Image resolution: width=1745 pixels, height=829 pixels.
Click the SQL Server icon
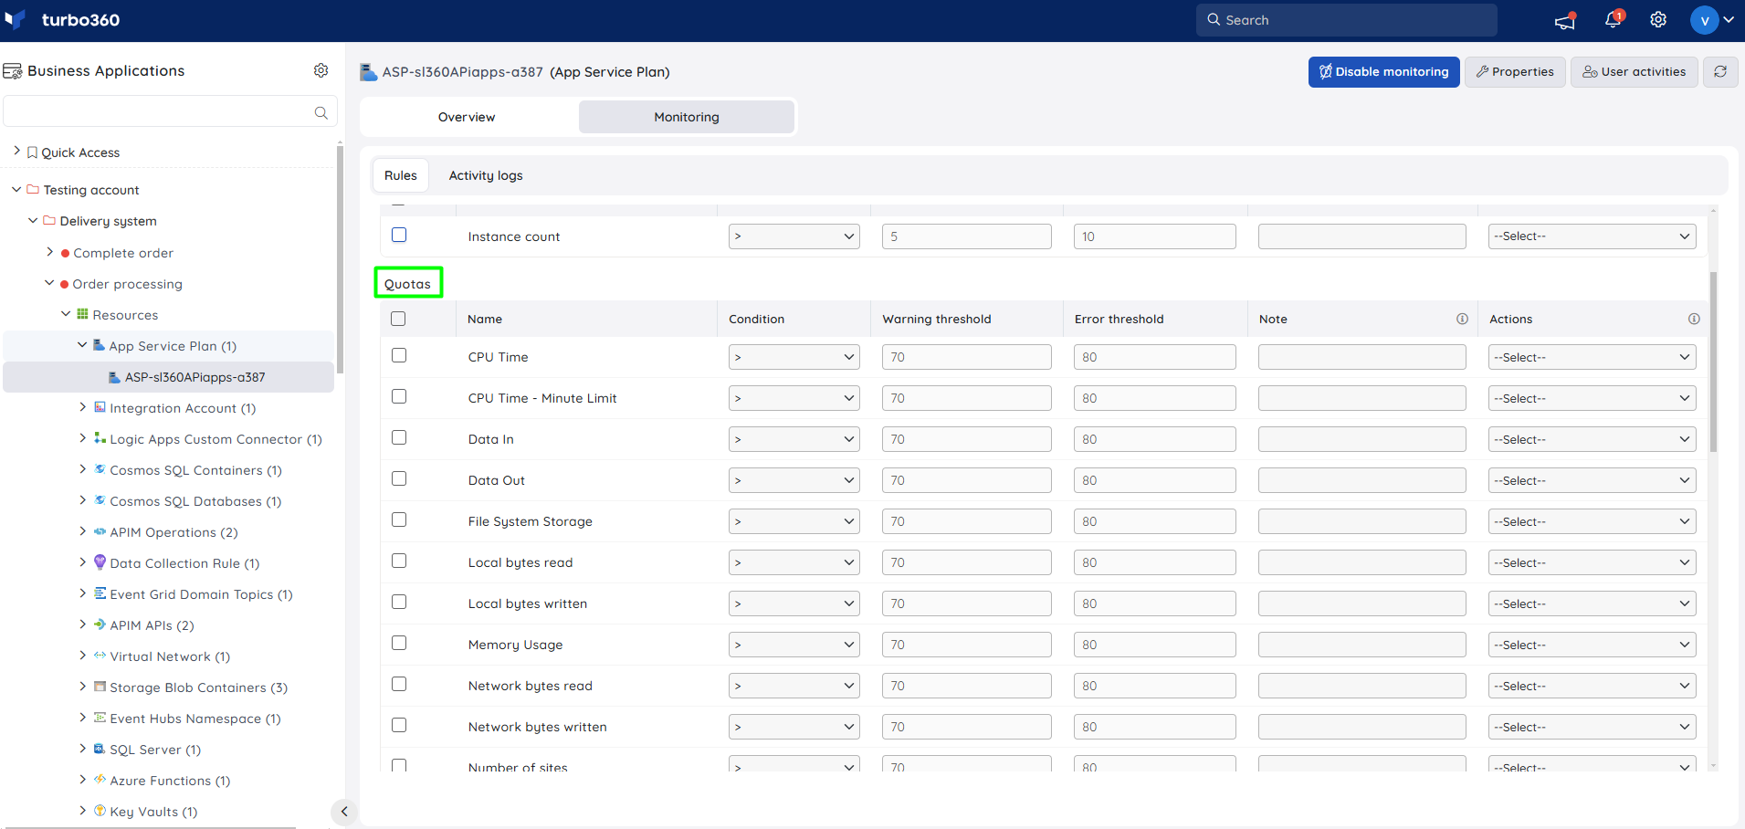pos(100,749)
